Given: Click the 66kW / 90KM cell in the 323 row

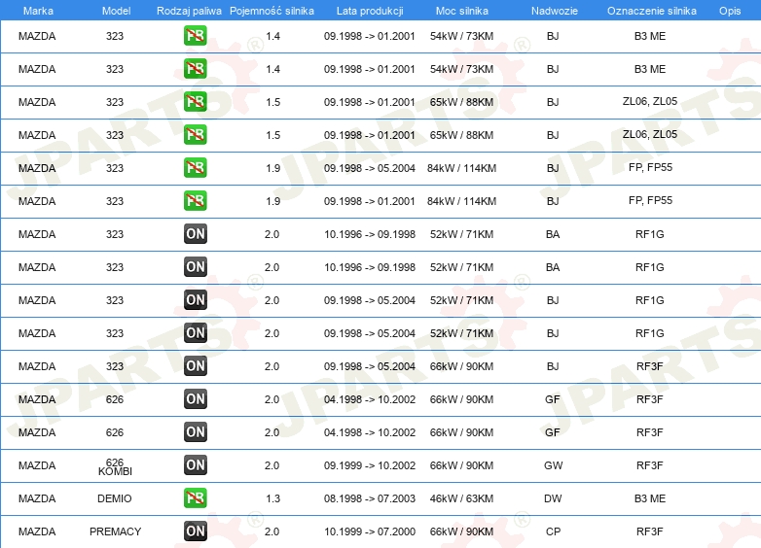Looking at the screenshot, I should tap(461, 366).
